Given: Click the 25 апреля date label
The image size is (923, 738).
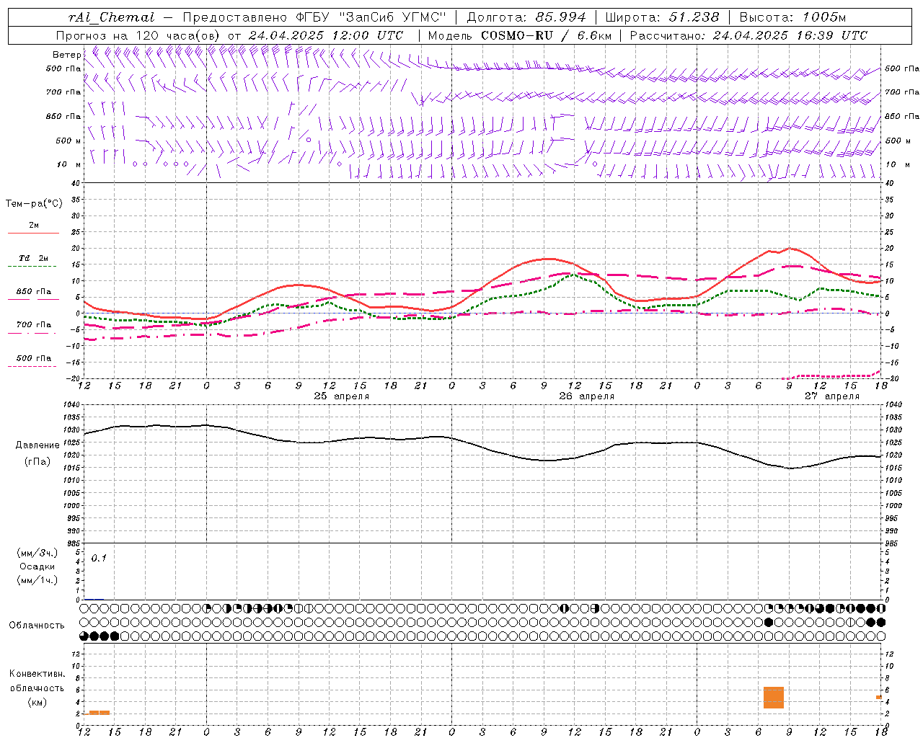Looking at the screenshot, I should point(342,396).
